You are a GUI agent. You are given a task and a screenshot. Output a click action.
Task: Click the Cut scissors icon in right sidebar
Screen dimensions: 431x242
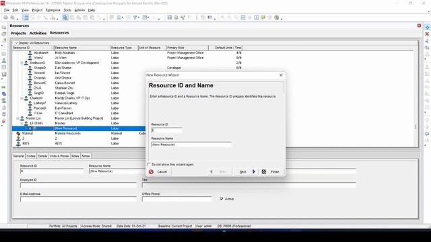click(x=427, y=41)
